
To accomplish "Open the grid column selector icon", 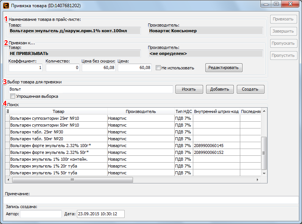I will click(8, 111).
